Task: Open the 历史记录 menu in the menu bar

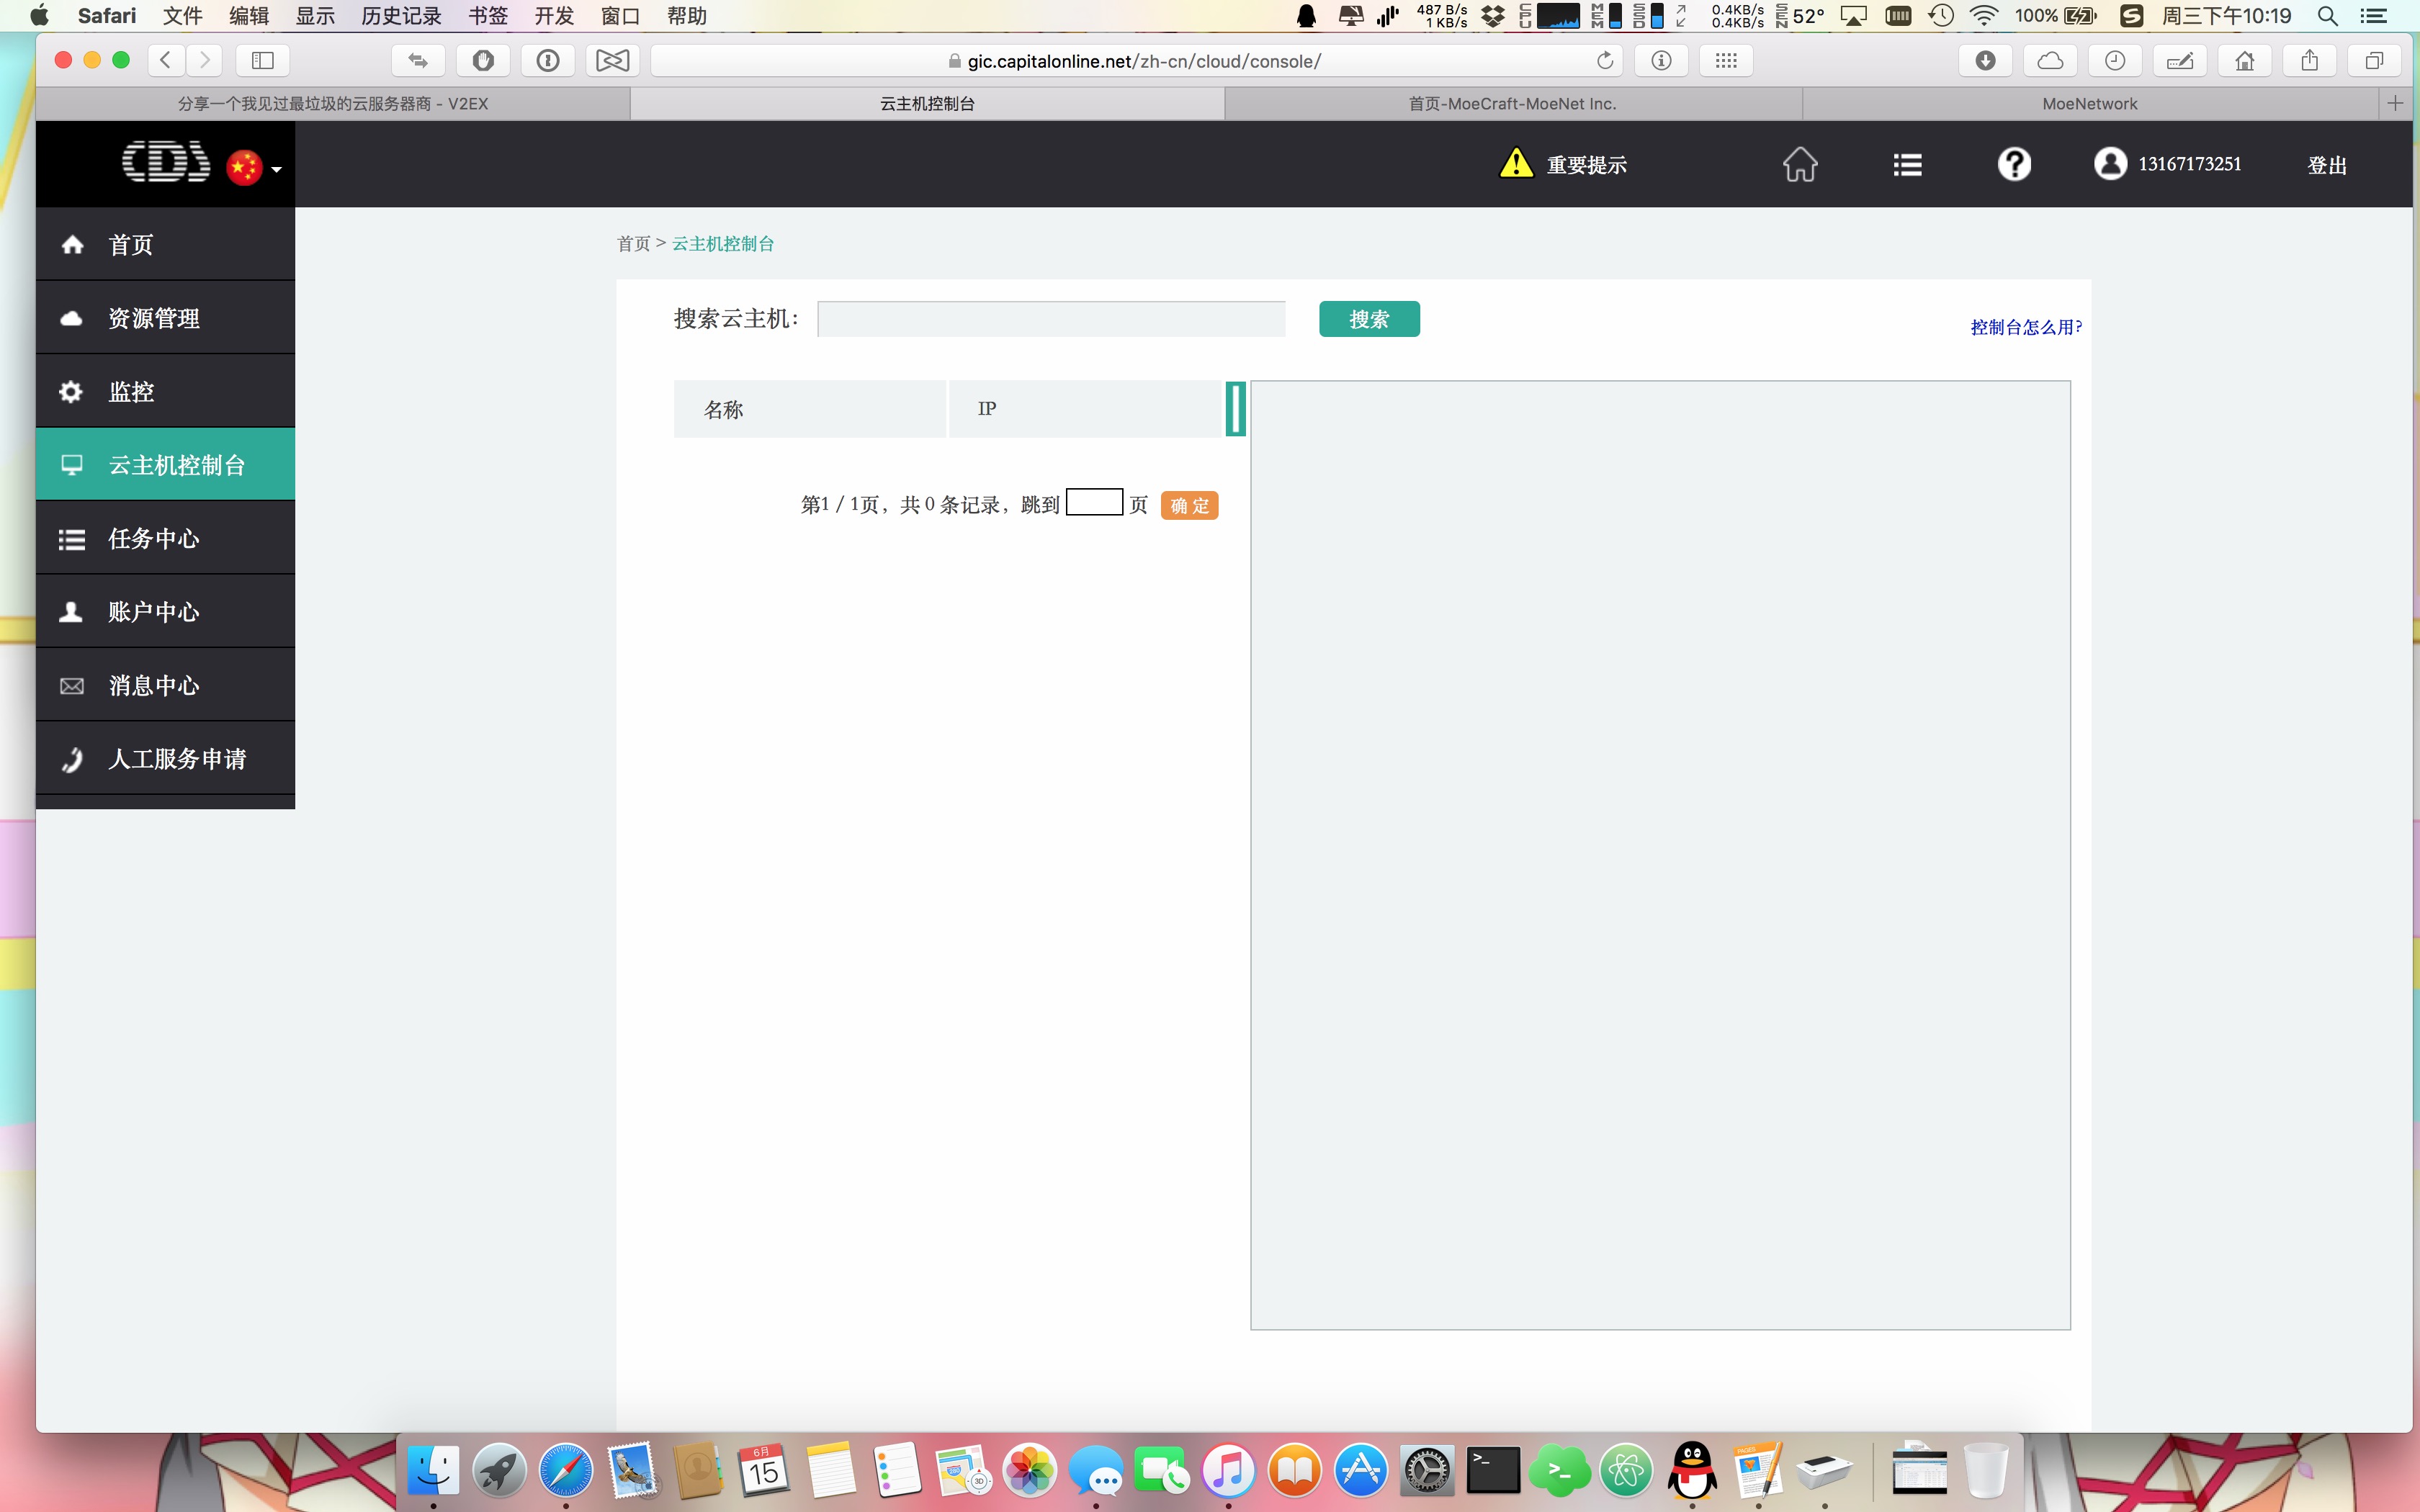Action: 401,16
